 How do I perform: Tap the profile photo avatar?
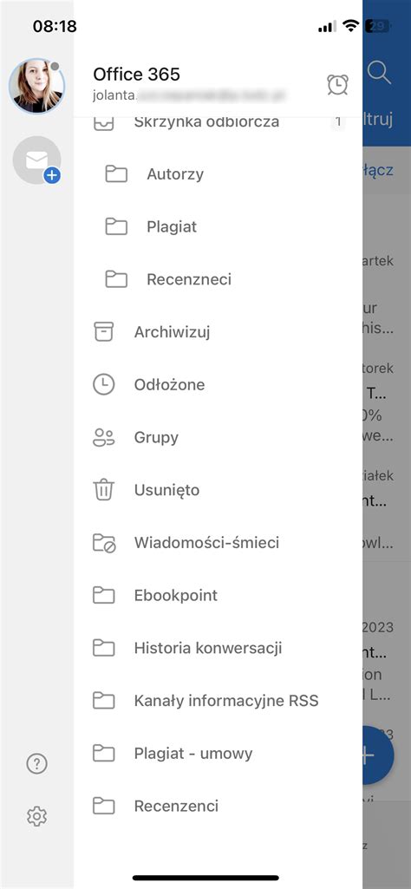(36, 86)
